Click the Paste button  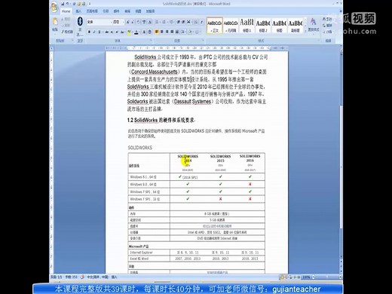tap(55, 25)
